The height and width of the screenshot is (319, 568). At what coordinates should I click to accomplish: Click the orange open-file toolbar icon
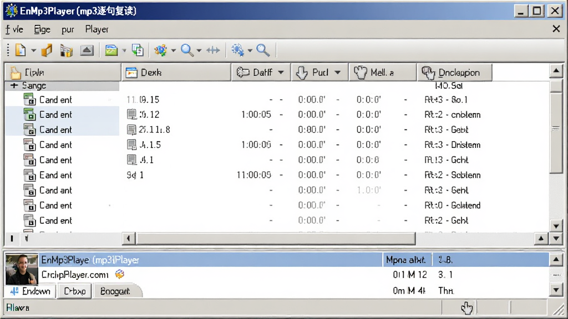[x=47, y=50]
